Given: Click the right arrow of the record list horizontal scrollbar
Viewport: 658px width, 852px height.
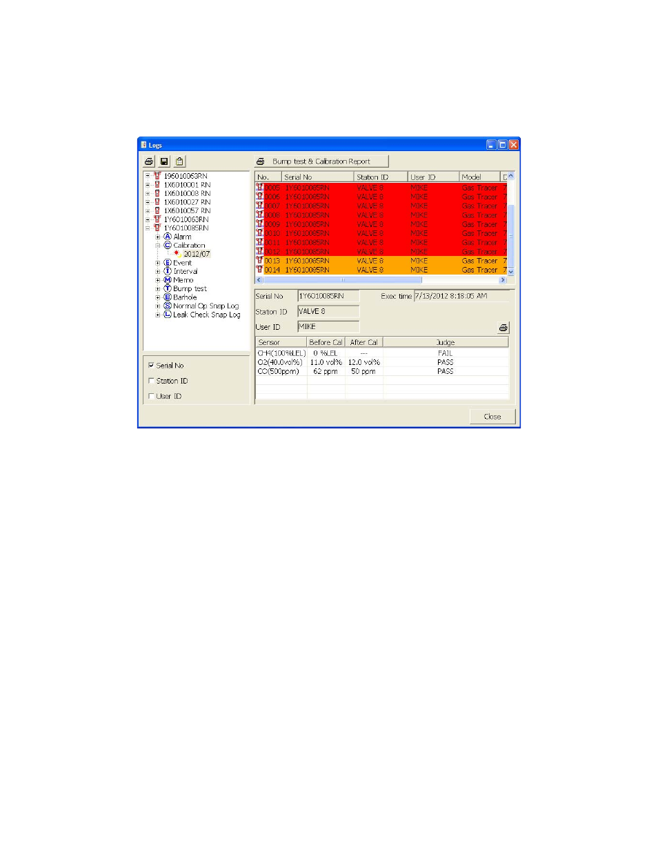Looking at the screenshot, I should point(503,280).
